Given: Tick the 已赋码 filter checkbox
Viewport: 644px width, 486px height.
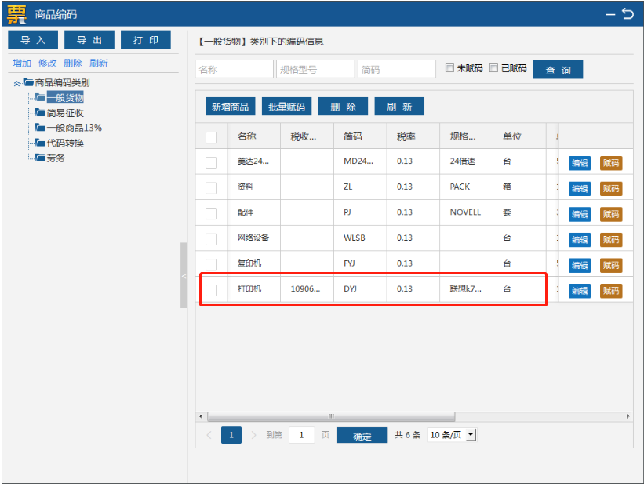Looking at the screenshot, I should coord(493,67).
